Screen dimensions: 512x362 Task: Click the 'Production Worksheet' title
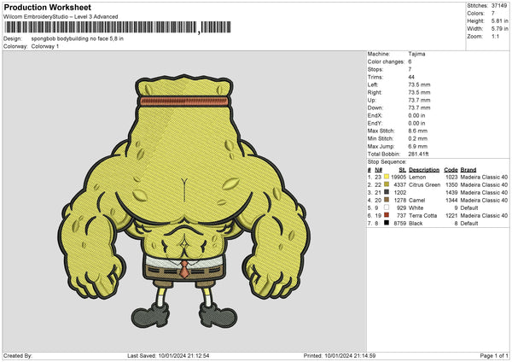[47, 7]
